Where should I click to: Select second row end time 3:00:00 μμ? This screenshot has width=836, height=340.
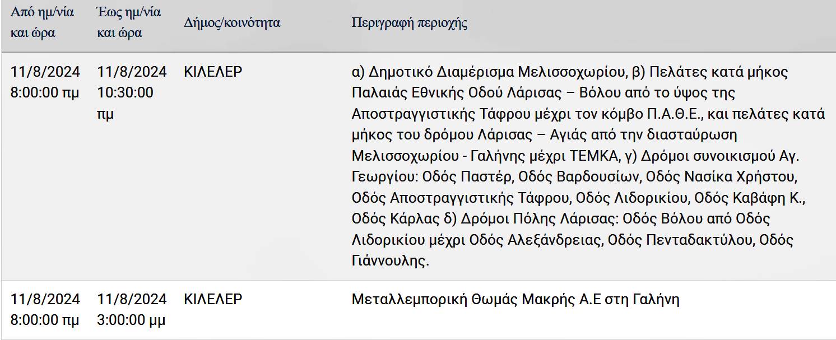pyautogui.click(x=131, y=320)
